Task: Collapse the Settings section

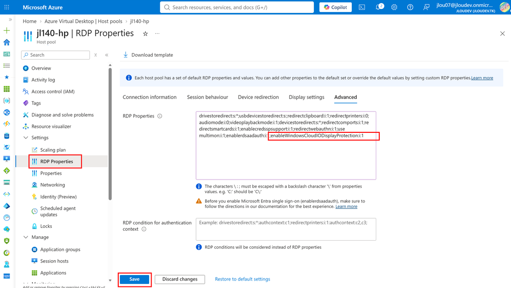Action: pyautogui.click(x=26, y=138)
